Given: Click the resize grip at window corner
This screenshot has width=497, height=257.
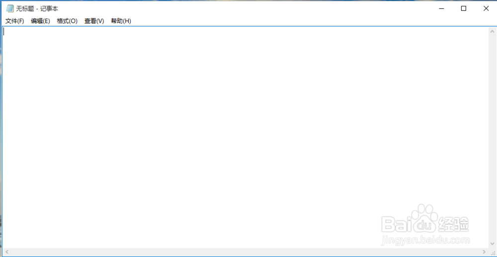Looking at the screenshot, I should pos(493,252).
